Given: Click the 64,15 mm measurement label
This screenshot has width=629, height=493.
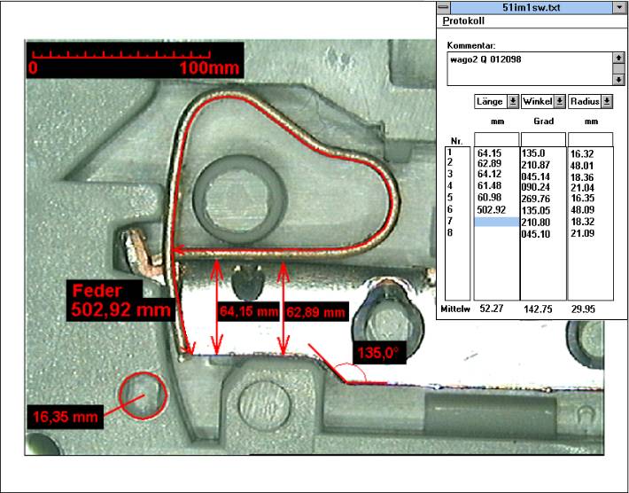Looking at the screenshot, I should click(x=248, y=311).
